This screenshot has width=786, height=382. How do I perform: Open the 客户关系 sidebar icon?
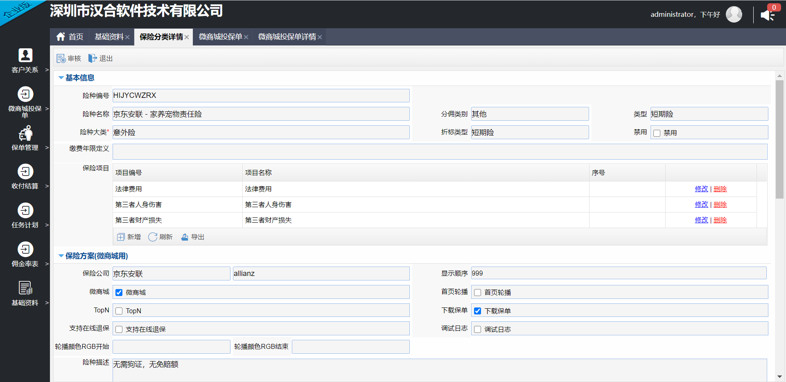[25, 55]
